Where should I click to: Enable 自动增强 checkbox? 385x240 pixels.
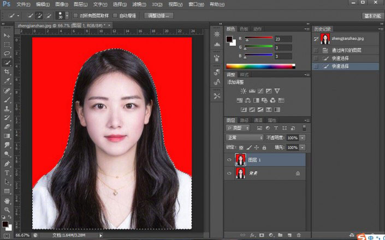(115, 16)
